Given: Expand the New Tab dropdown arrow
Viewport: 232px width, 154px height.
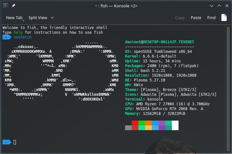Looking at the screenshot, I should (23, 20).
